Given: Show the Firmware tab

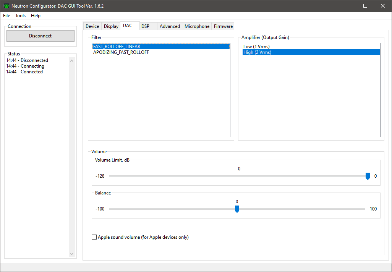Looking at the screenshot, I should pyautogui.click(x=223, y=26).
